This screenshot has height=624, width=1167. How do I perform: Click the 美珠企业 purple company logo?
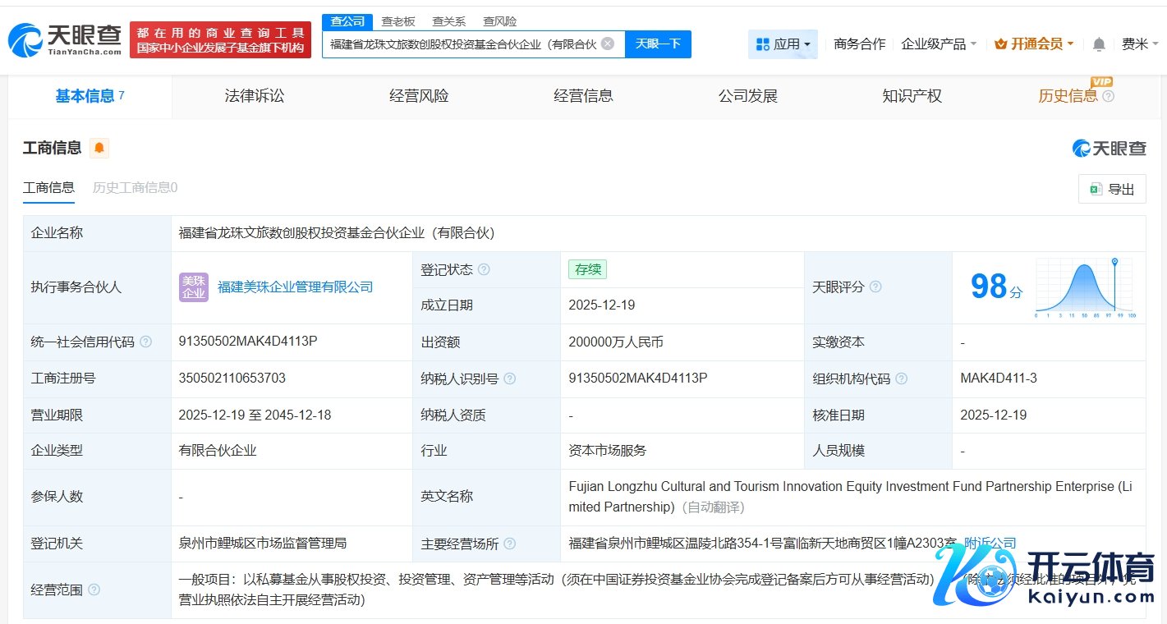click(x=194, y=287)
